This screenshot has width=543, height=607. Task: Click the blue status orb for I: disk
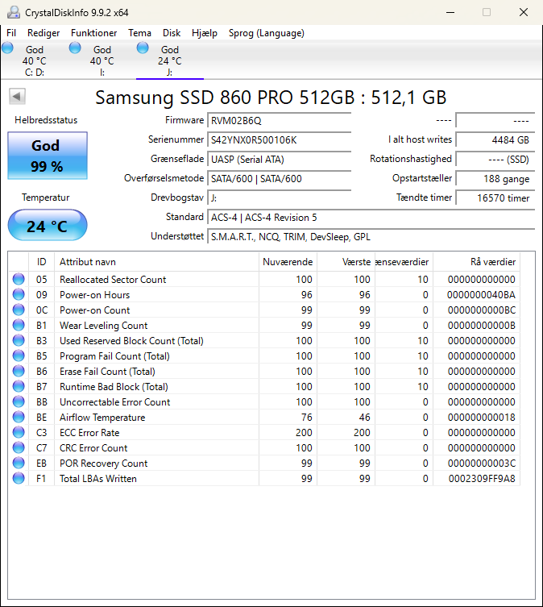75,48
